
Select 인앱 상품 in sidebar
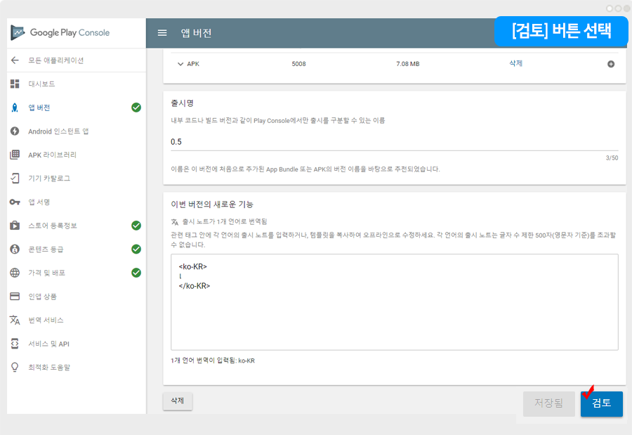click(x=43, y=297)
